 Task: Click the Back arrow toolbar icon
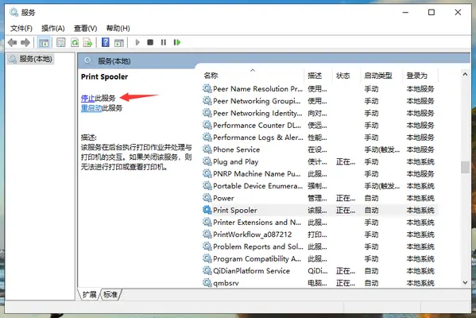(12, 42)
